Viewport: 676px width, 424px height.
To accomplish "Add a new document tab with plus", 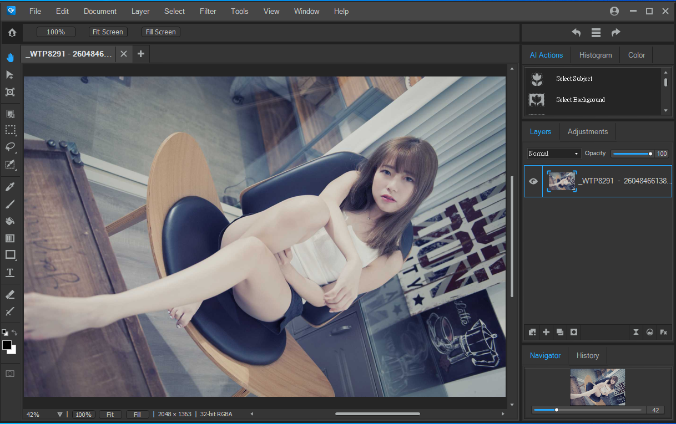I will pyautogui.click(x=140, y=54).
